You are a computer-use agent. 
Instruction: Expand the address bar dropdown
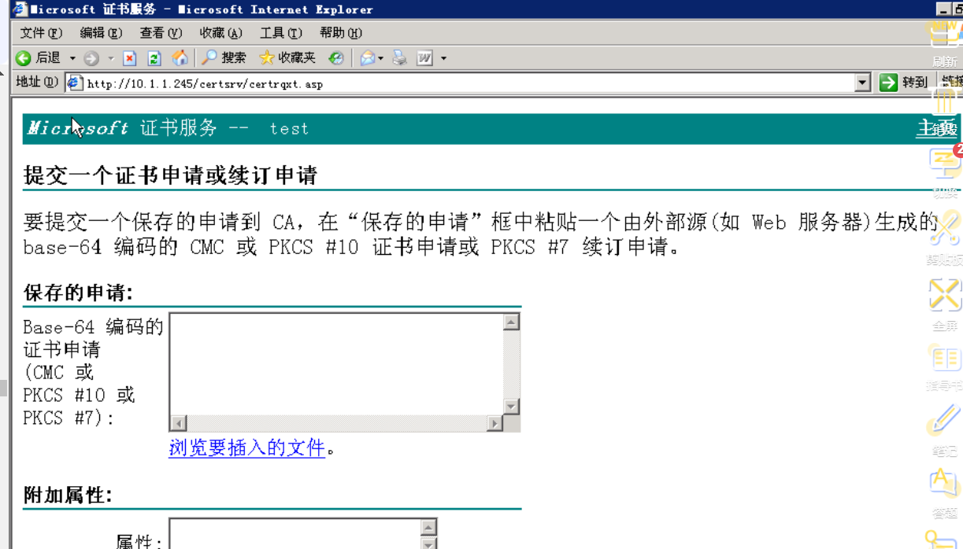[862, 83]
